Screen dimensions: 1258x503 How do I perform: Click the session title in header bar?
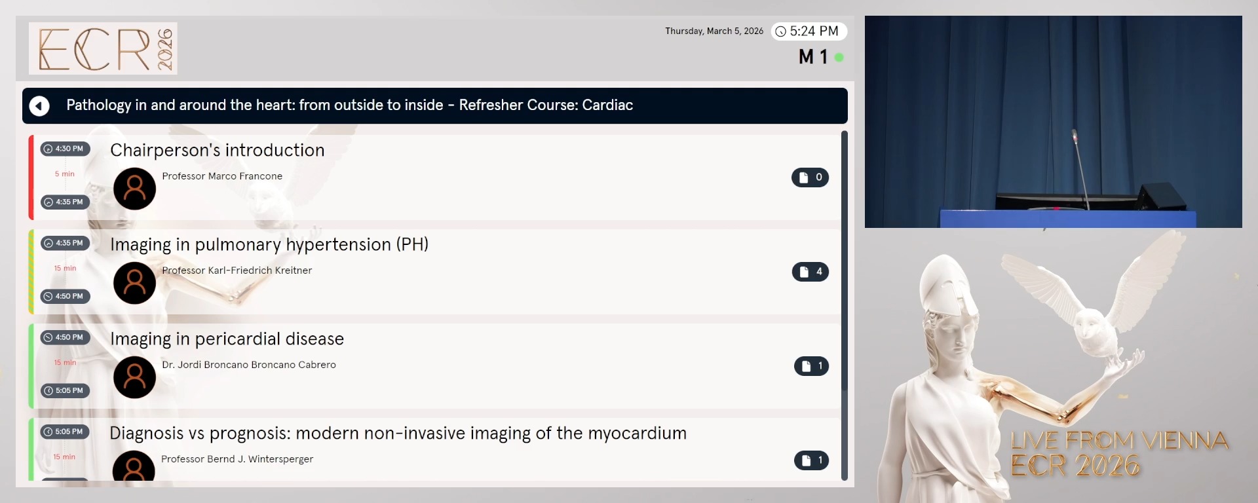pyautogui.click(x=349, y=105)
